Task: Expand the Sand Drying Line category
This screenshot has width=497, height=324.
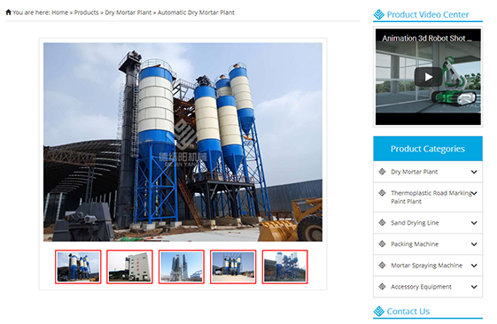Action: 474,223
